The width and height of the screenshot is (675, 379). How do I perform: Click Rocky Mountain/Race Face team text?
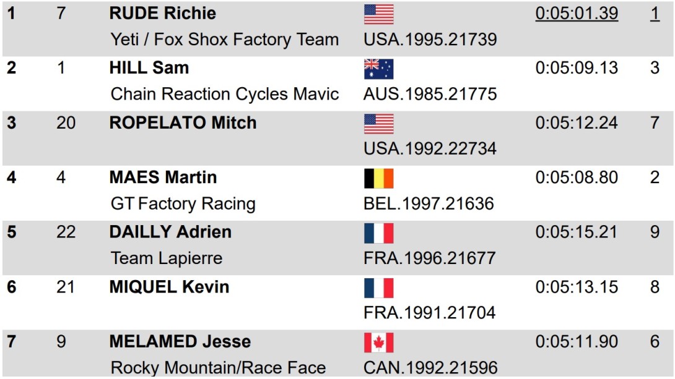(x=218, y=368)
